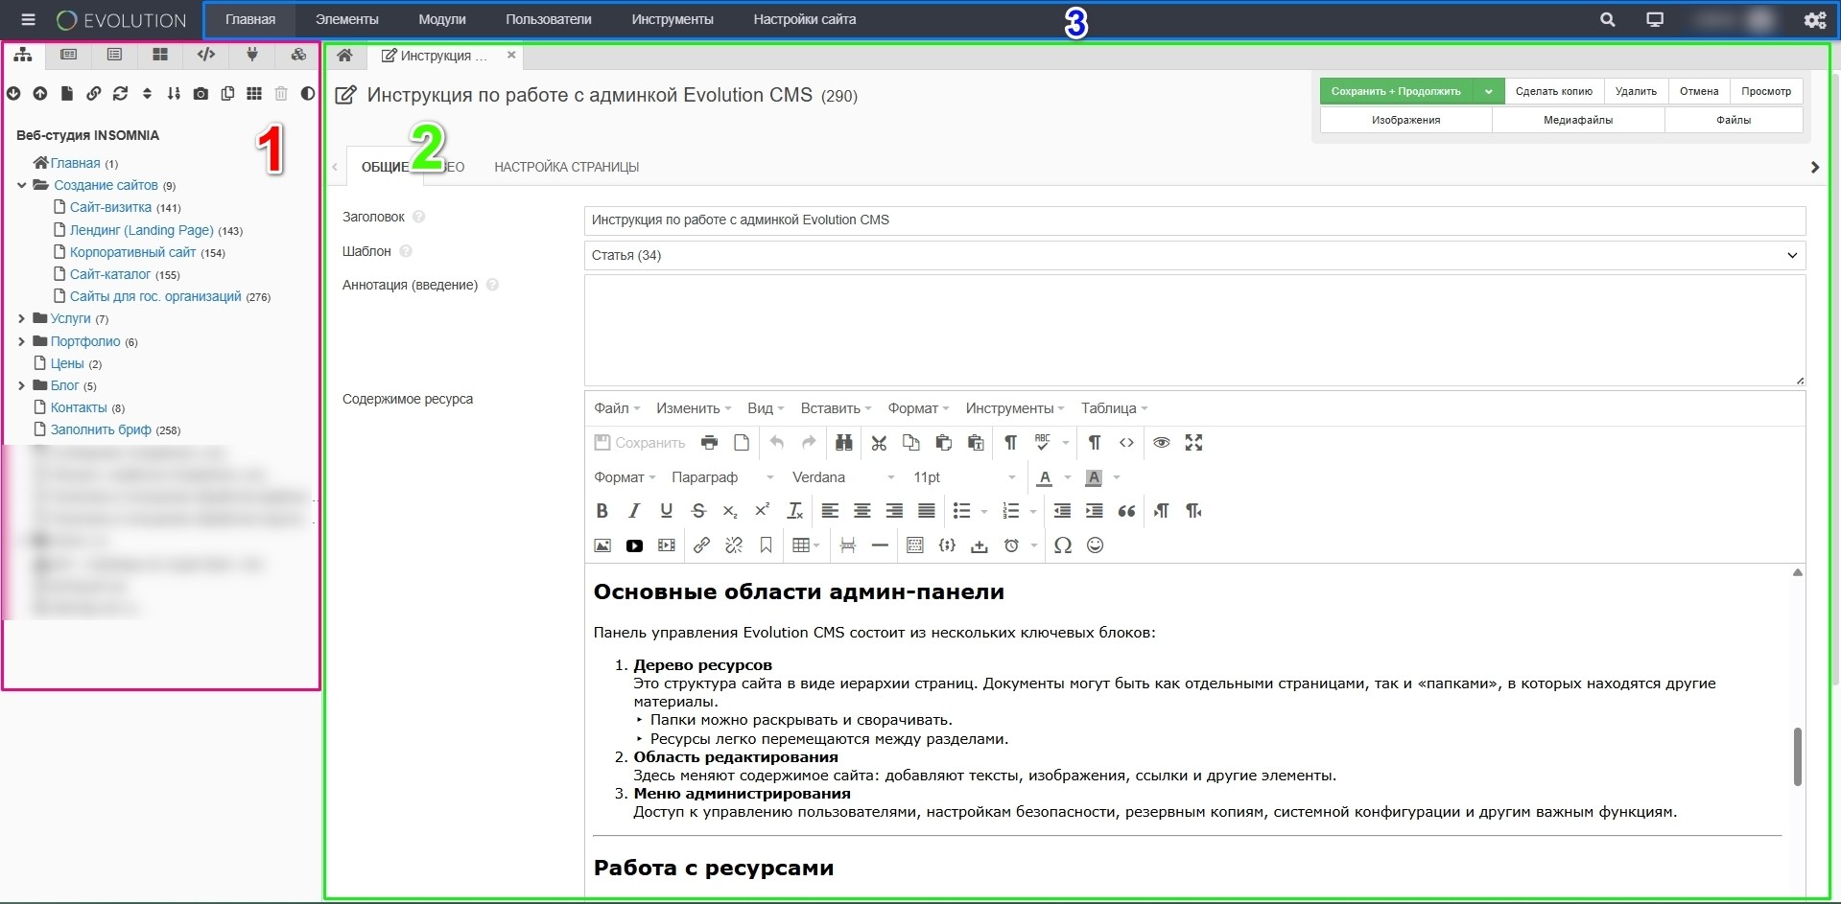Toggle bold formatting
1841x904 pixels.
[602, 511]
